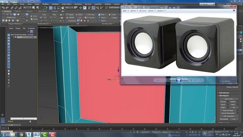The height and width of the screenshot is (137, 243).
Task: Start slideshow in photo viewer
Action: click(179, 80)
